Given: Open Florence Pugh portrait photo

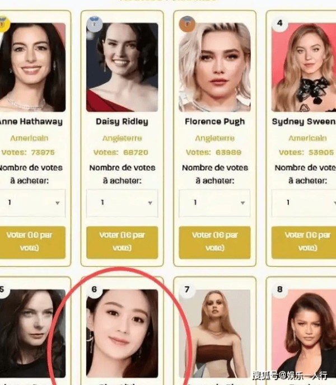Looking at the screenshot, I should click(x=214, y=67).
